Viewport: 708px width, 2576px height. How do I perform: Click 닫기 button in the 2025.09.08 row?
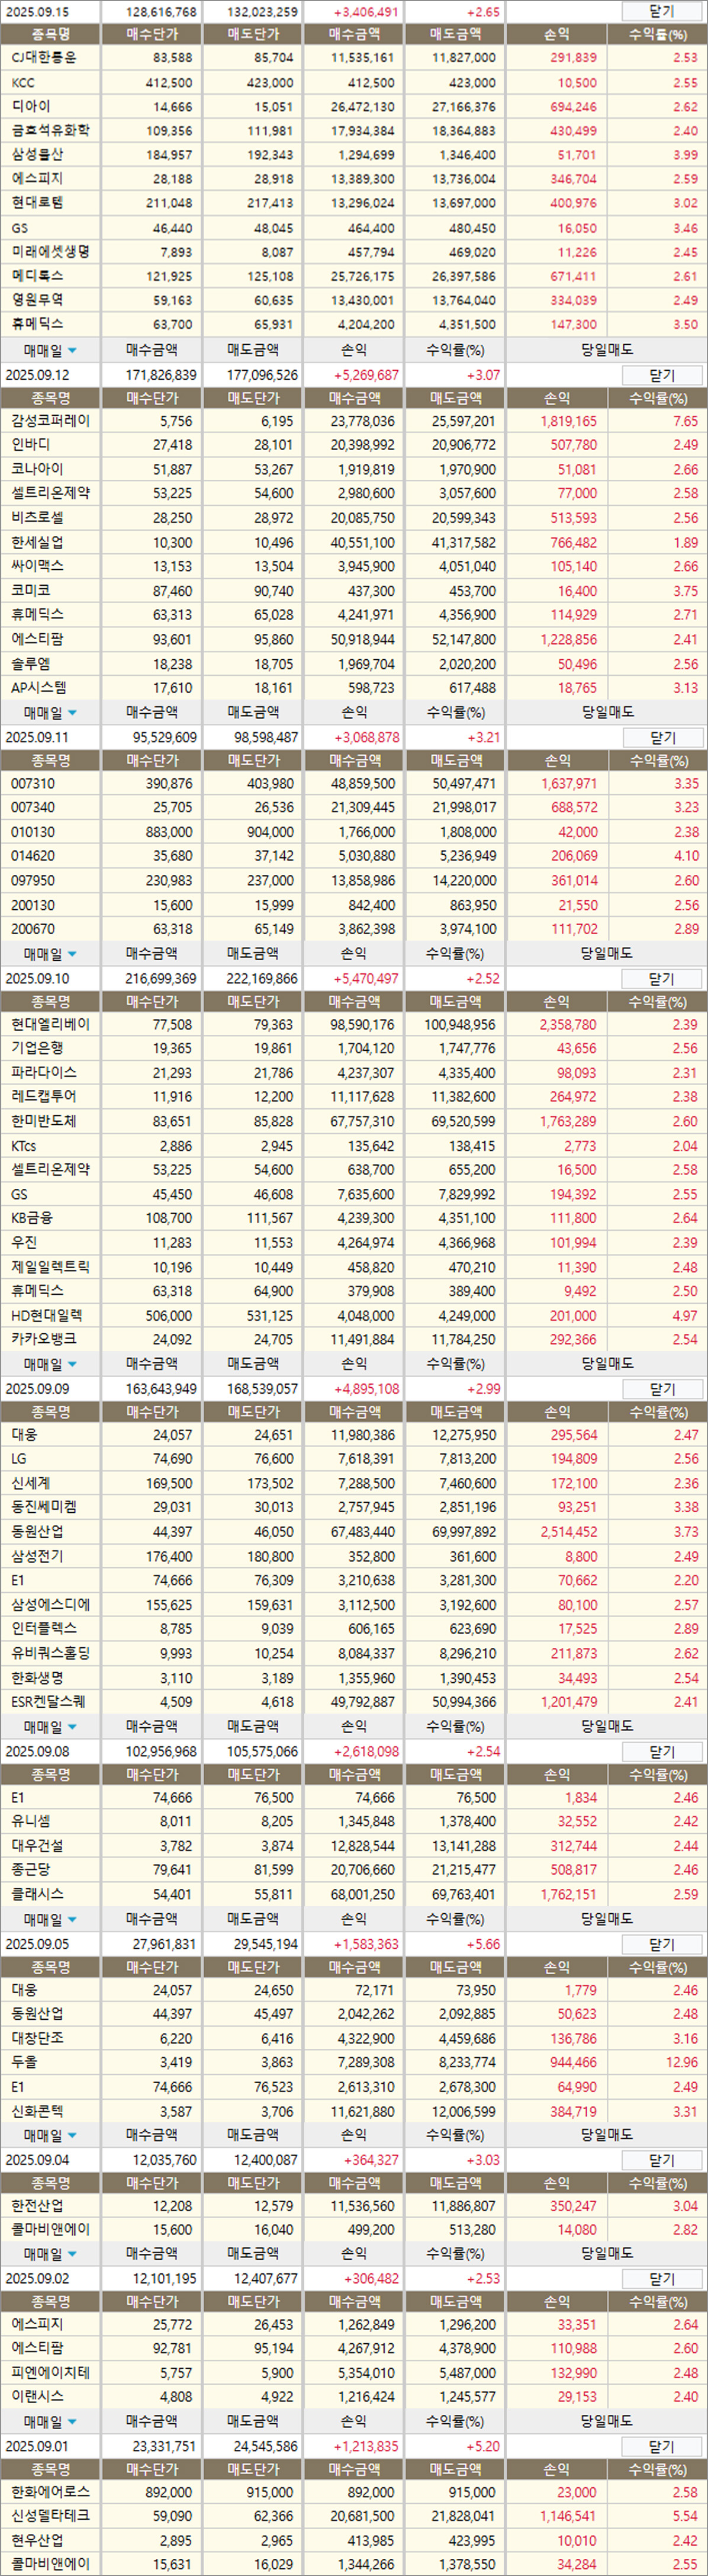662,1752
